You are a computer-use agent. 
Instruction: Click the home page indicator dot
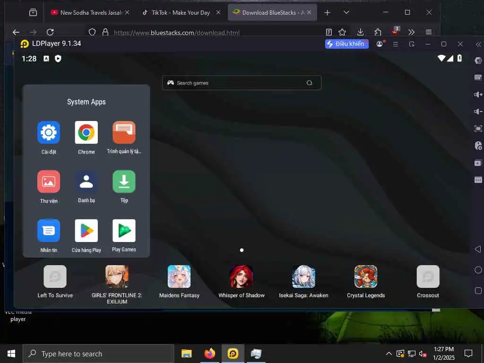pos(242,250)
